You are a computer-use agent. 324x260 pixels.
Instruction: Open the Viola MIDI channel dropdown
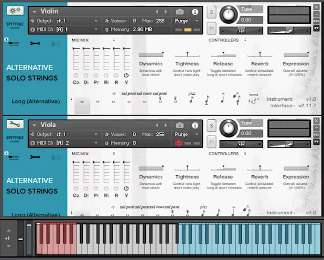pyautogui.click(x=65, y=143)
